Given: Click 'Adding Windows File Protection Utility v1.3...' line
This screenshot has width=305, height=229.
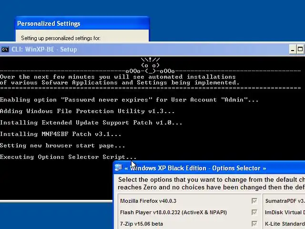Looking at the screenshot, I should pyautogui.click(x=87, y=111).
